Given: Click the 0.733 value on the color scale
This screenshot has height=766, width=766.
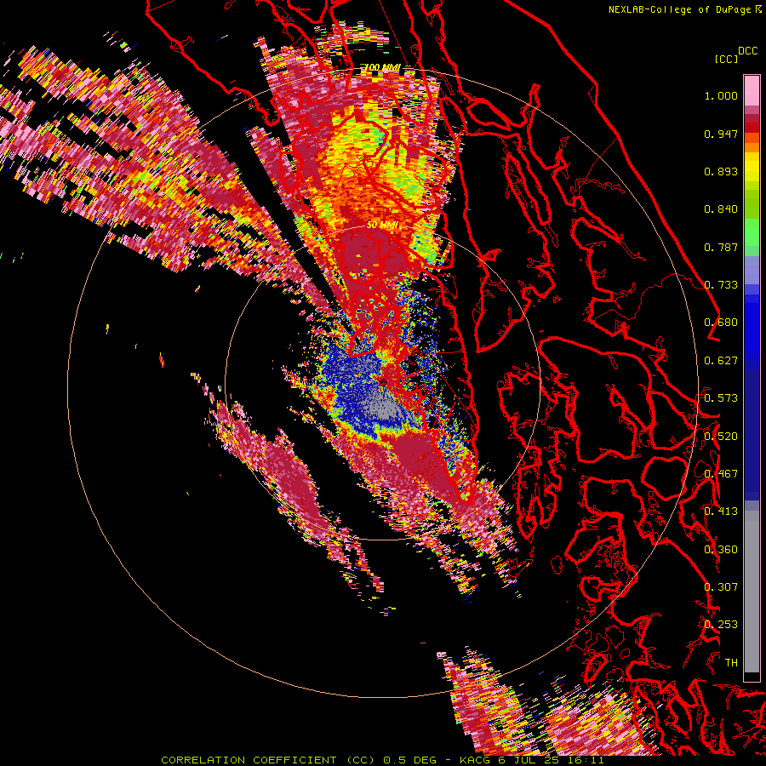Looking at the screenshot, I should (x=721, y=285).
